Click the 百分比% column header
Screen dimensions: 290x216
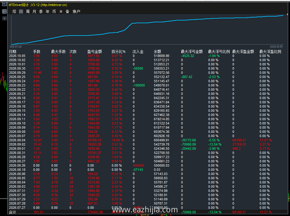tap(119, 52)
